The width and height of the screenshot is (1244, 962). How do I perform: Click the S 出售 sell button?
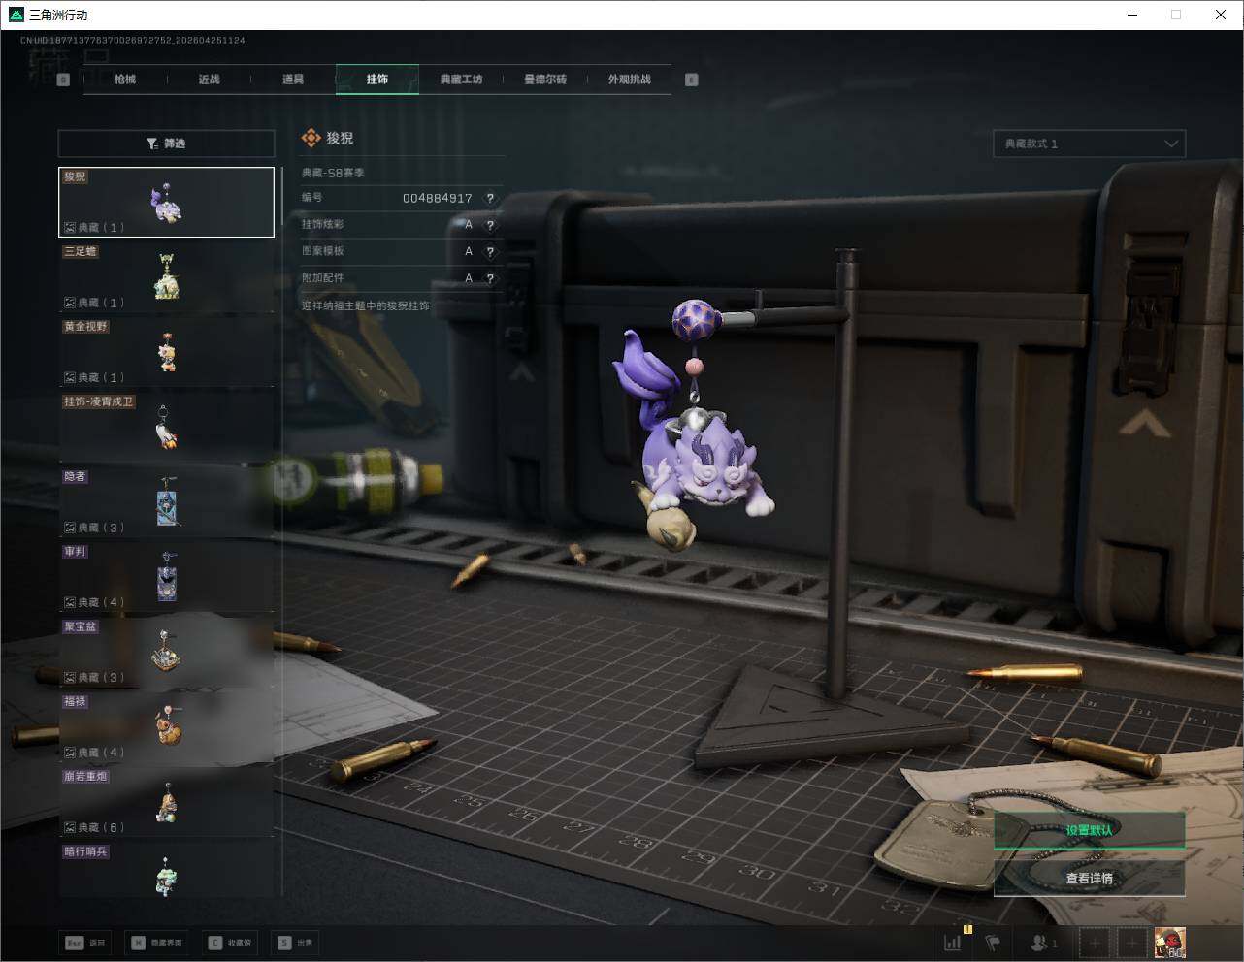295,943
